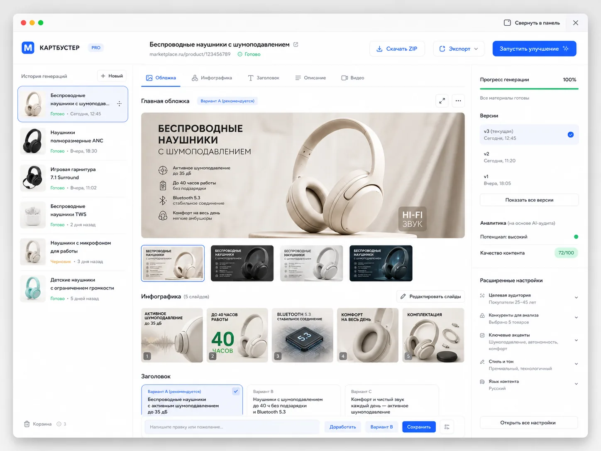Select gray headphones cover thumbnail

[x=312, y=263]
